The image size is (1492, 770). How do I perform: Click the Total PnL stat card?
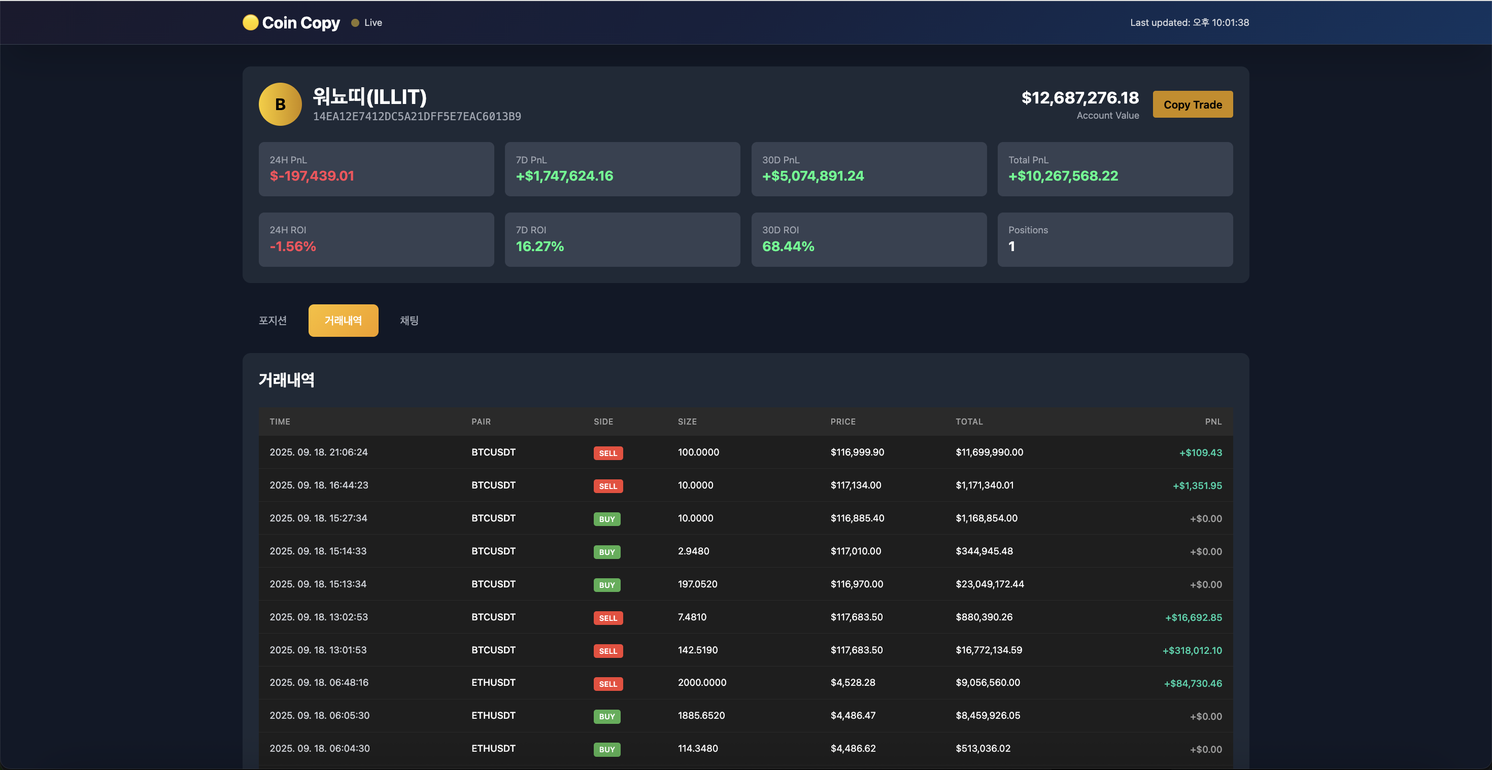pyautogui.click(x=1114, y=168)
